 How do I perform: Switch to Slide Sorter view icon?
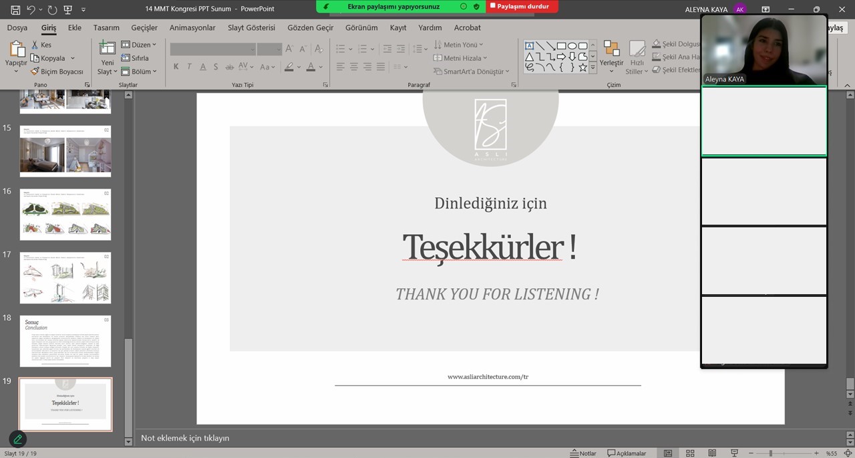[x=691, y=453]
